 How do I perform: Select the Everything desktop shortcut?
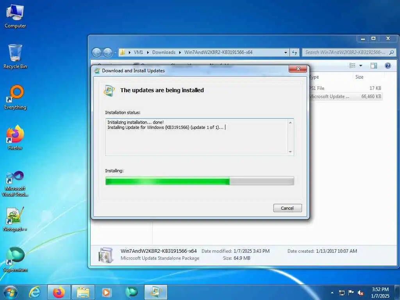(x=15, y=97)
